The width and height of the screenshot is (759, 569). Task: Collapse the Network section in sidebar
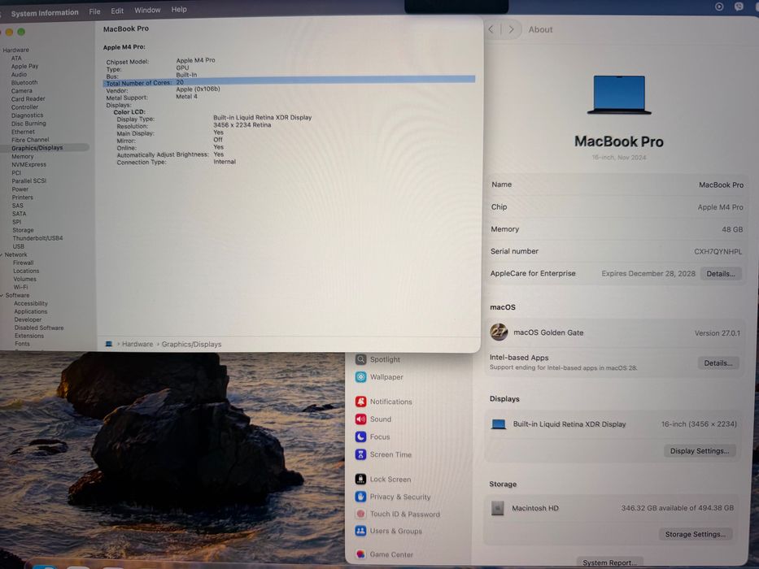click(2, 255)
